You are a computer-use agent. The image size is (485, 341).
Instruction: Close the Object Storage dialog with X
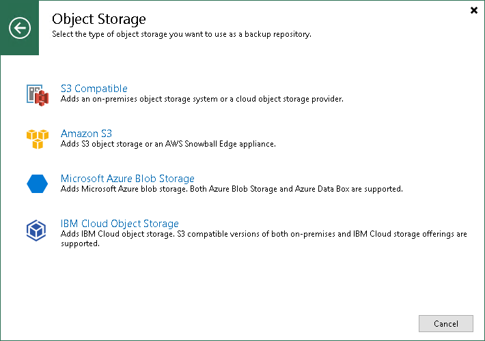tap(474, 10)
